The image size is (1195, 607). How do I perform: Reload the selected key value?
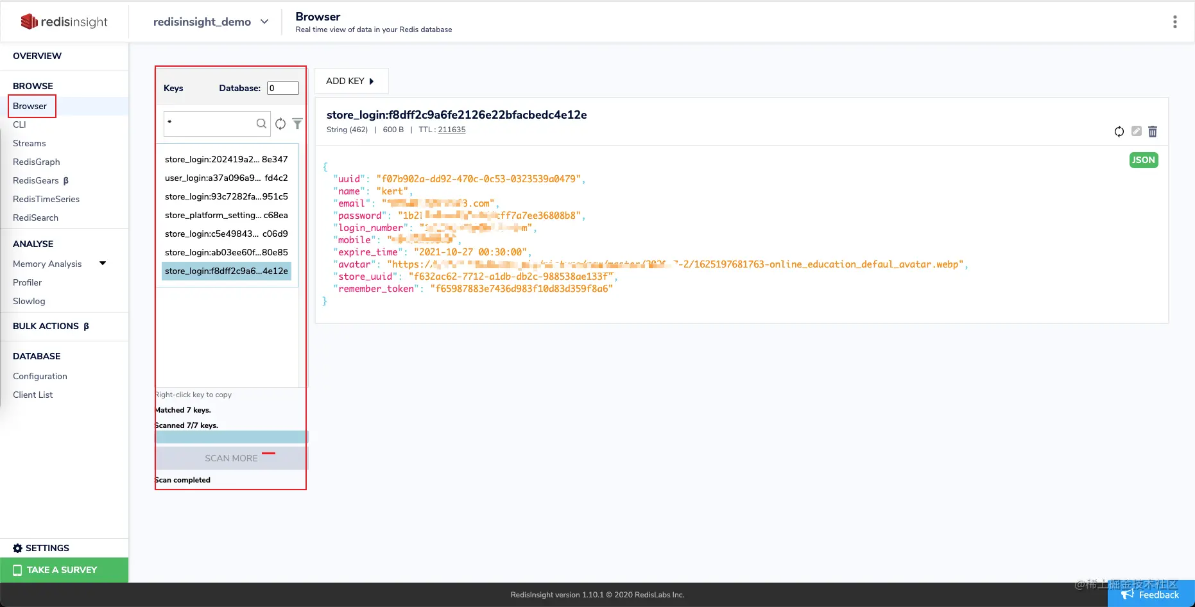click(1119, 132)
